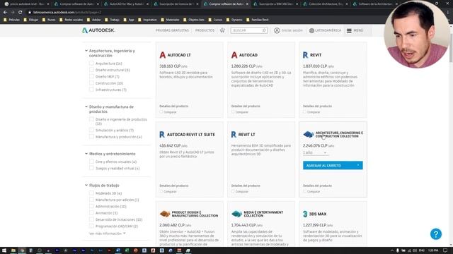
Task: Click the globe icon for Latinoamérica
Action: pos(311,30)
